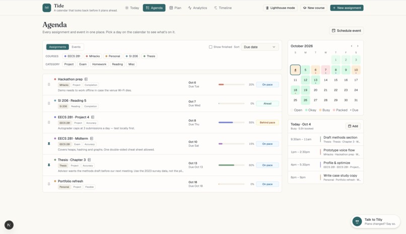Open the note icon beside EECS 281 Midterm
Image resolution: width=406 pixels, height=234 pixels.
pyautogui.click(x=92, y=138)
